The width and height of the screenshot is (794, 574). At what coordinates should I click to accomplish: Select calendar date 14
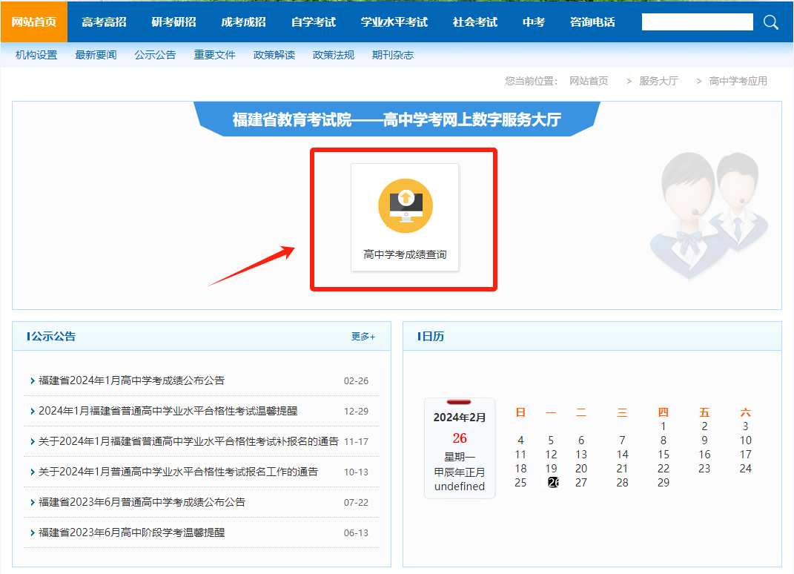(622, 455)
